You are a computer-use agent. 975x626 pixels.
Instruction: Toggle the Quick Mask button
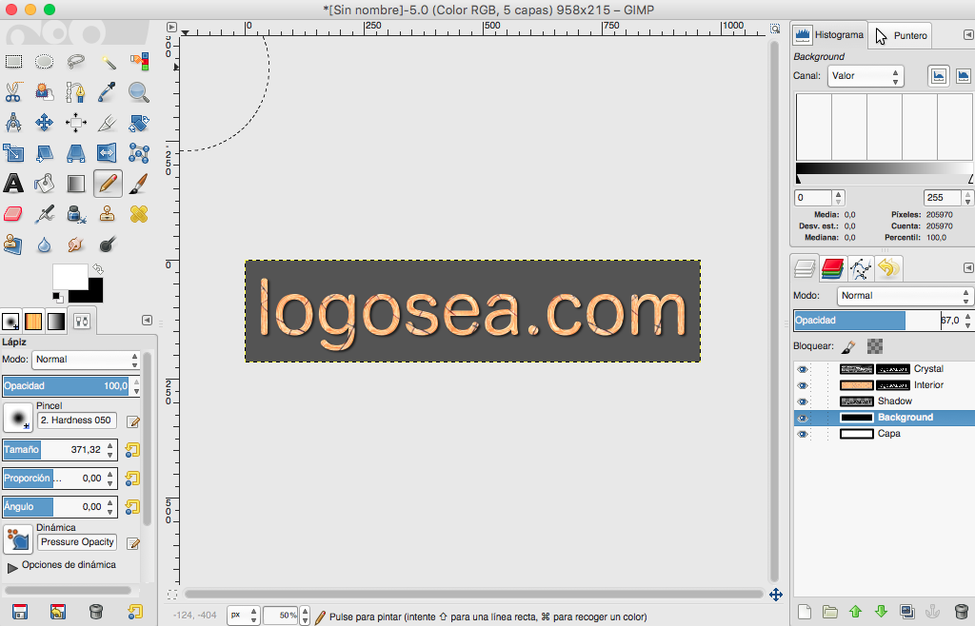[x=172, y=595]
